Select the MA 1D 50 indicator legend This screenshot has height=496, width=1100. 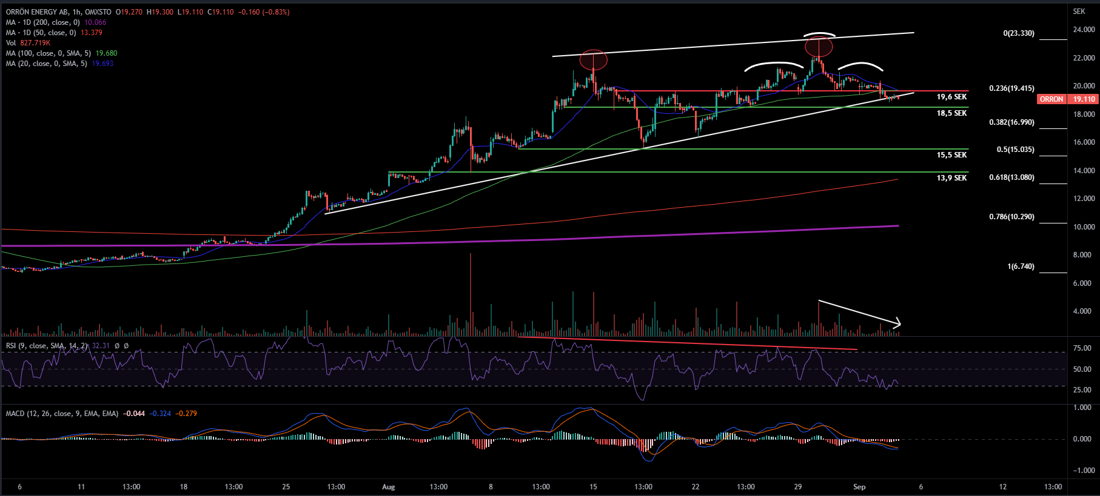[41, 33]
